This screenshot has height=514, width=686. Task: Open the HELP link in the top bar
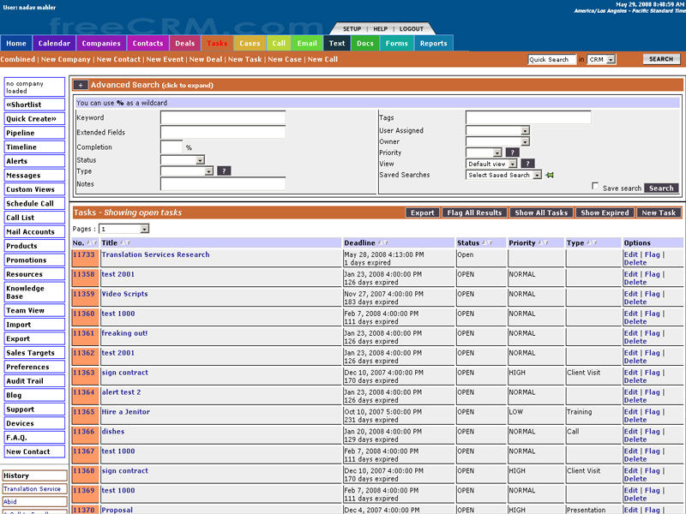tap(380, 29)
